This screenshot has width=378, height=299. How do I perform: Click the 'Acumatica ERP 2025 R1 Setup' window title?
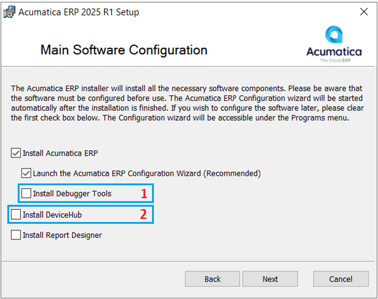(79, 12)
